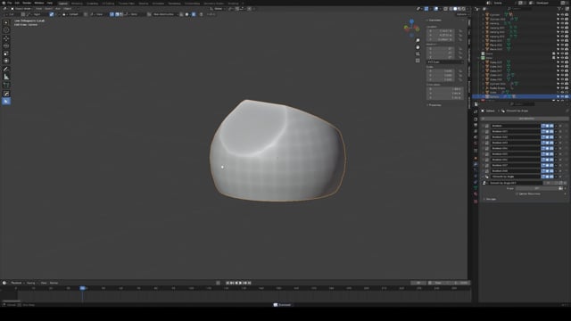Click the timeline play forward button
The height and width of the screenshot is (321, 571).
coord(240,283)
